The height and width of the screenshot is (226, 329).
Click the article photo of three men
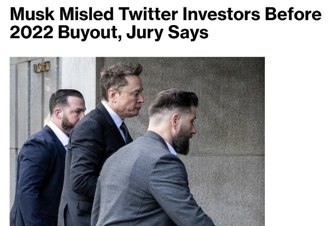[x=137, y=141]
